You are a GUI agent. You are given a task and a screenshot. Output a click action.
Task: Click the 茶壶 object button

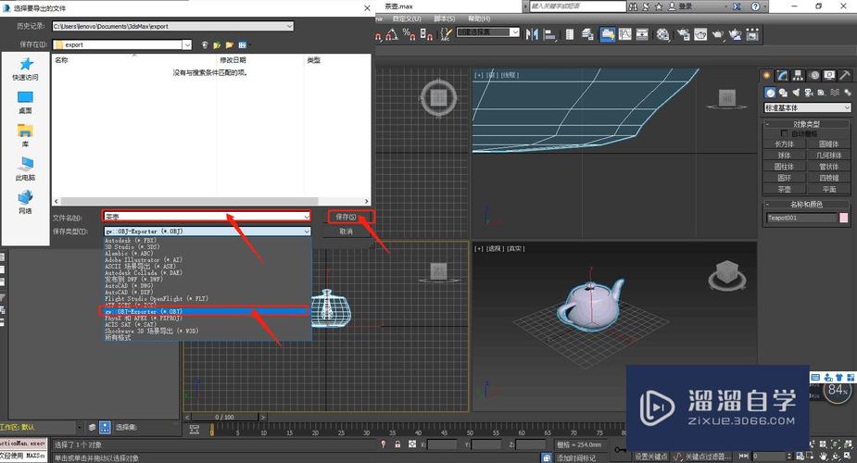click(785, 190)
